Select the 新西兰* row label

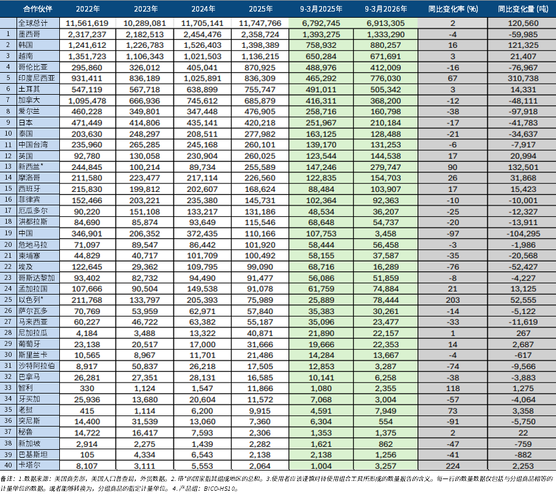[31, 167]
